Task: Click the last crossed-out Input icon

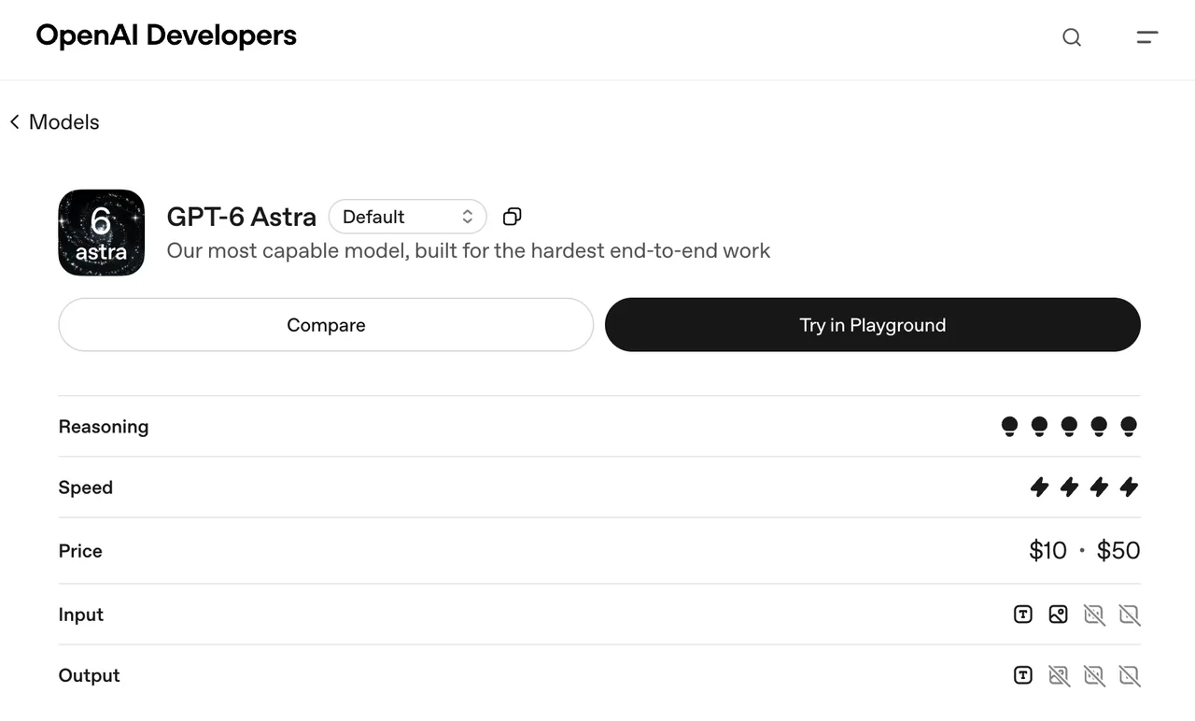Action: point(1130,615)
